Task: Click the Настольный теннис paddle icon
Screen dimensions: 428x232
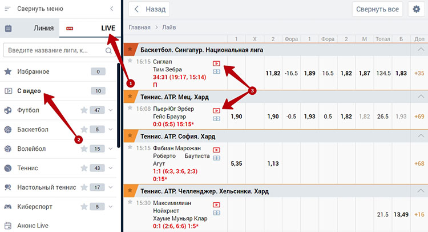Action: pos(8,187)
